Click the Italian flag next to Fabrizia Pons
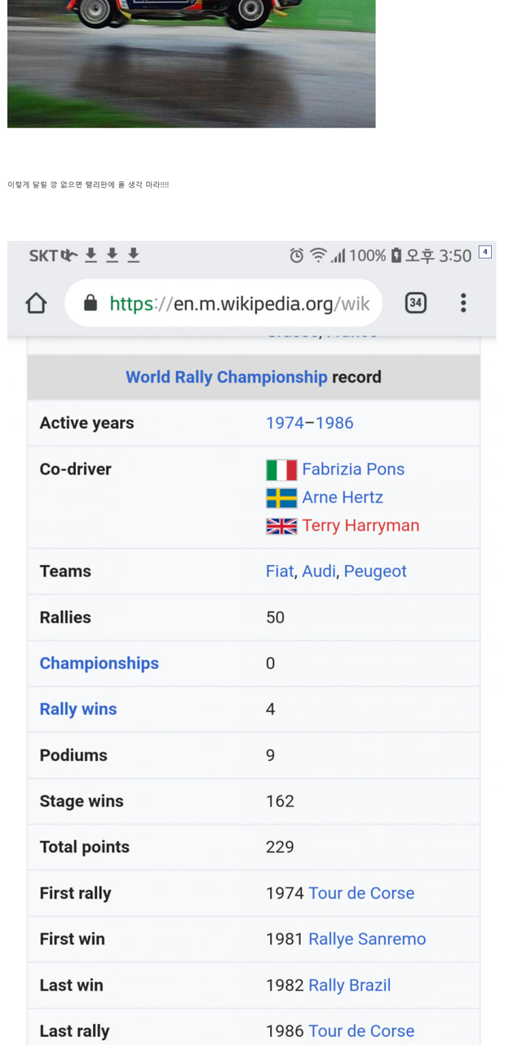This screenshot has width=522, height=1045. [x=281, y=469]
